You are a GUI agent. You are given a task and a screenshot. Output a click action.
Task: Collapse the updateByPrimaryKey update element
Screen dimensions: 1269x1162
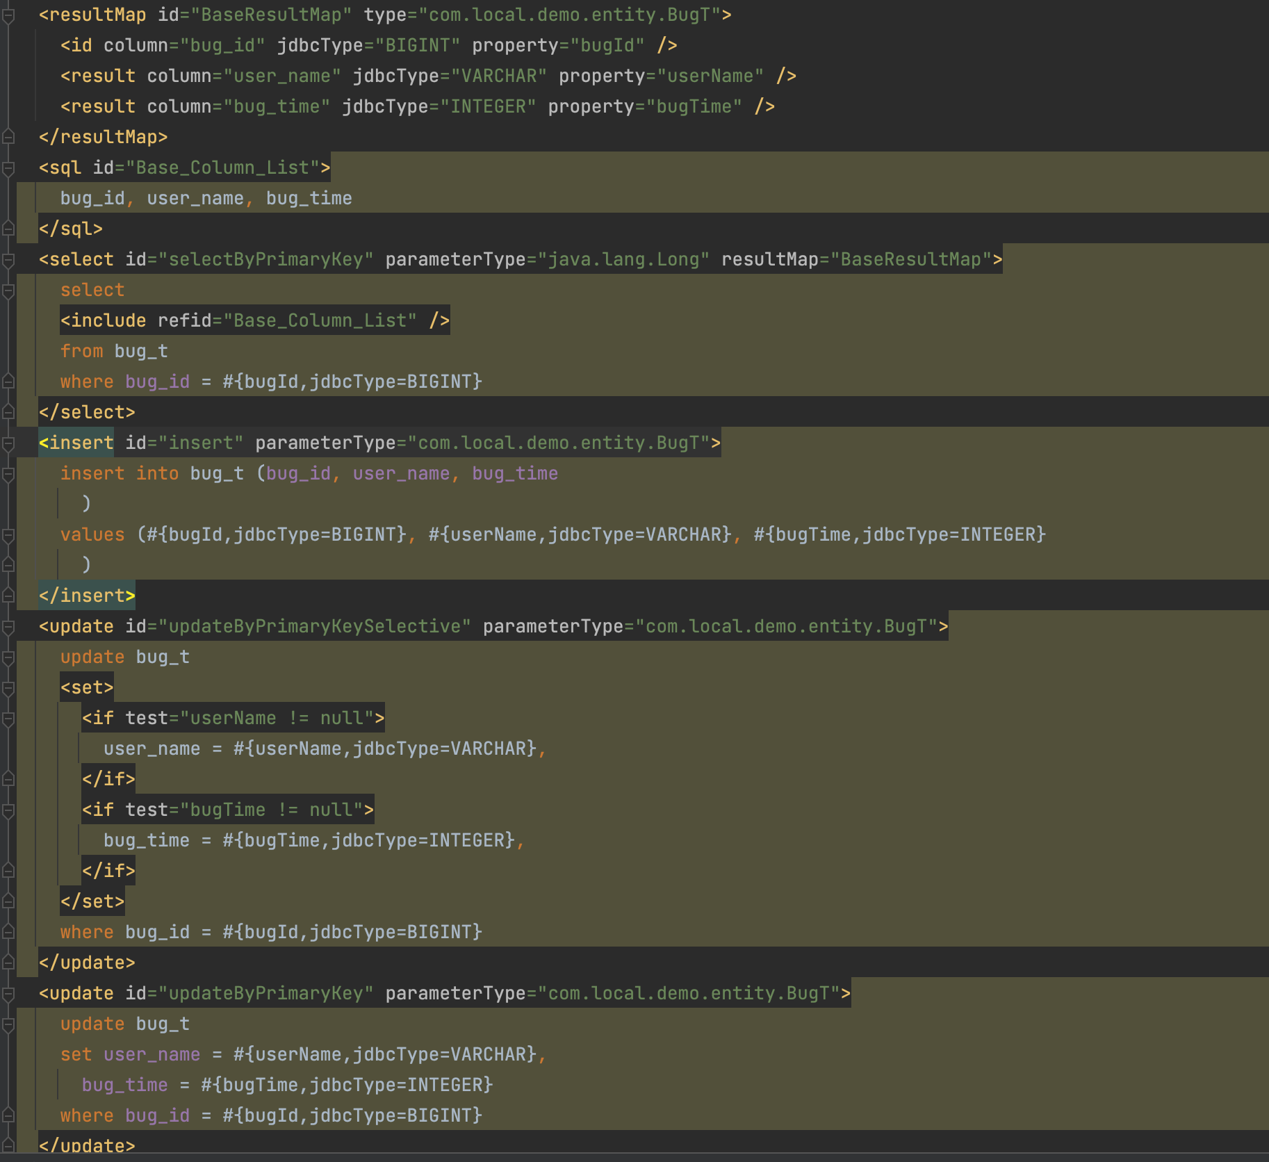(x=8, y=994)
